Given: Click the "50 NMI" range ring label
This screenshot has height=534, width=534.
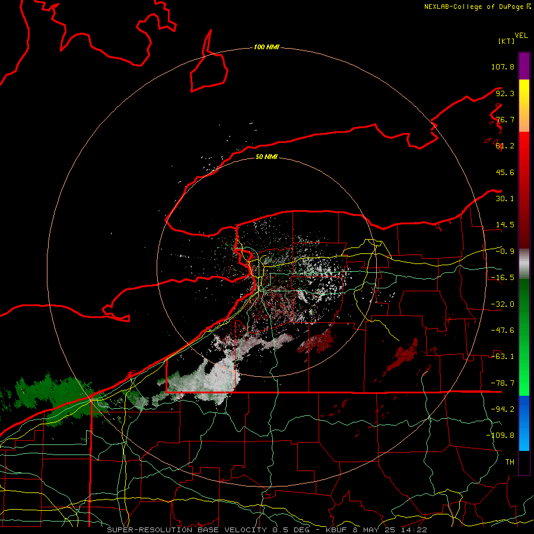Looking at the screenshot, I should pos(266,157).
